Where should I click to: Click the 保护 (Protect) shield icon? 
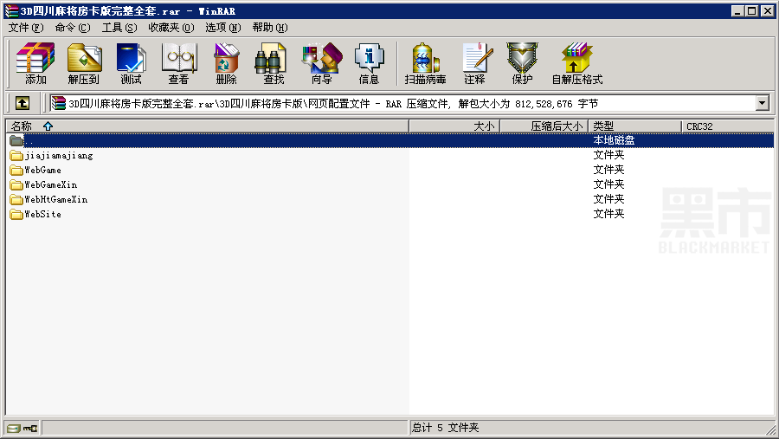522,63
